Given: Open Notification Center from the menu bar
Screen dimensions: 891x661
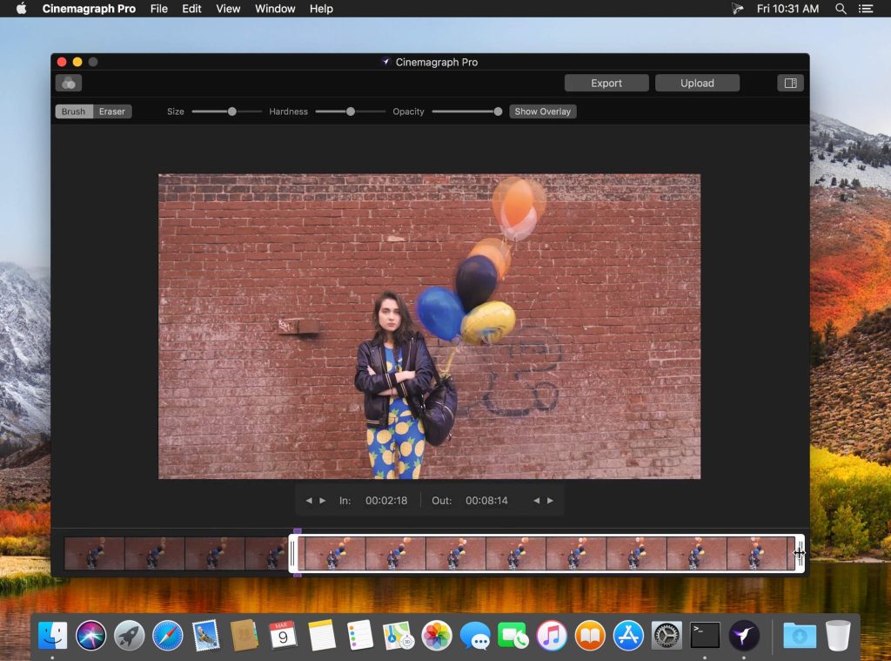Looking at the screenshot, I should (867, 9).
